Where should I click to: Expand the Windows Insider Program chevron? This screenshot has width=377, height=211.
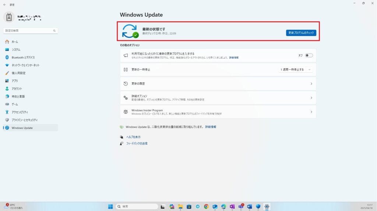coord(311,112)
